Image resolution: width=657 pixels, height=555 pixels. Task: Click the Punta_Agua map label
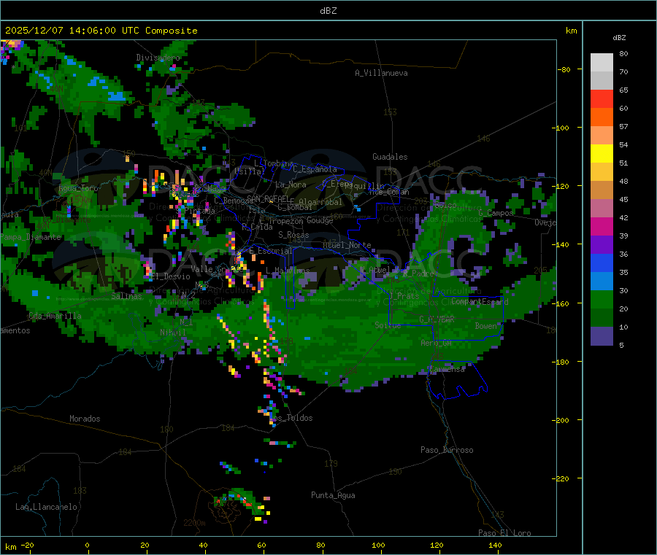[x=333, y=495]
